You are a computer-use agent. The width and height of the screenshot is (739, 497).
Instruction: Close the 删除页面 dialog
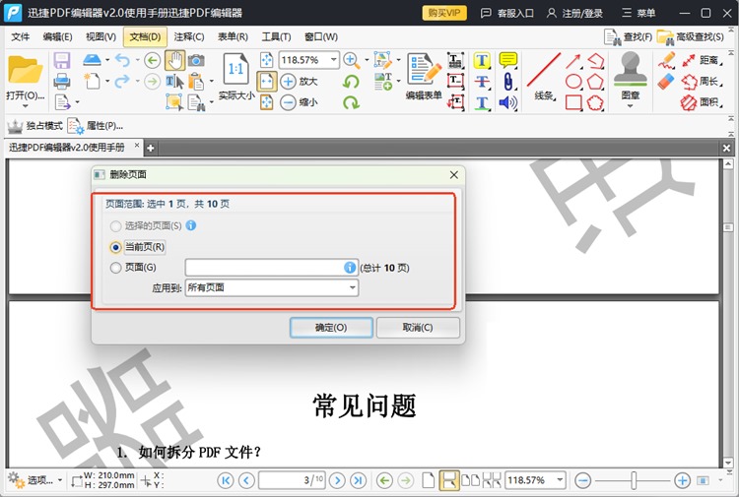click(454, 175)
